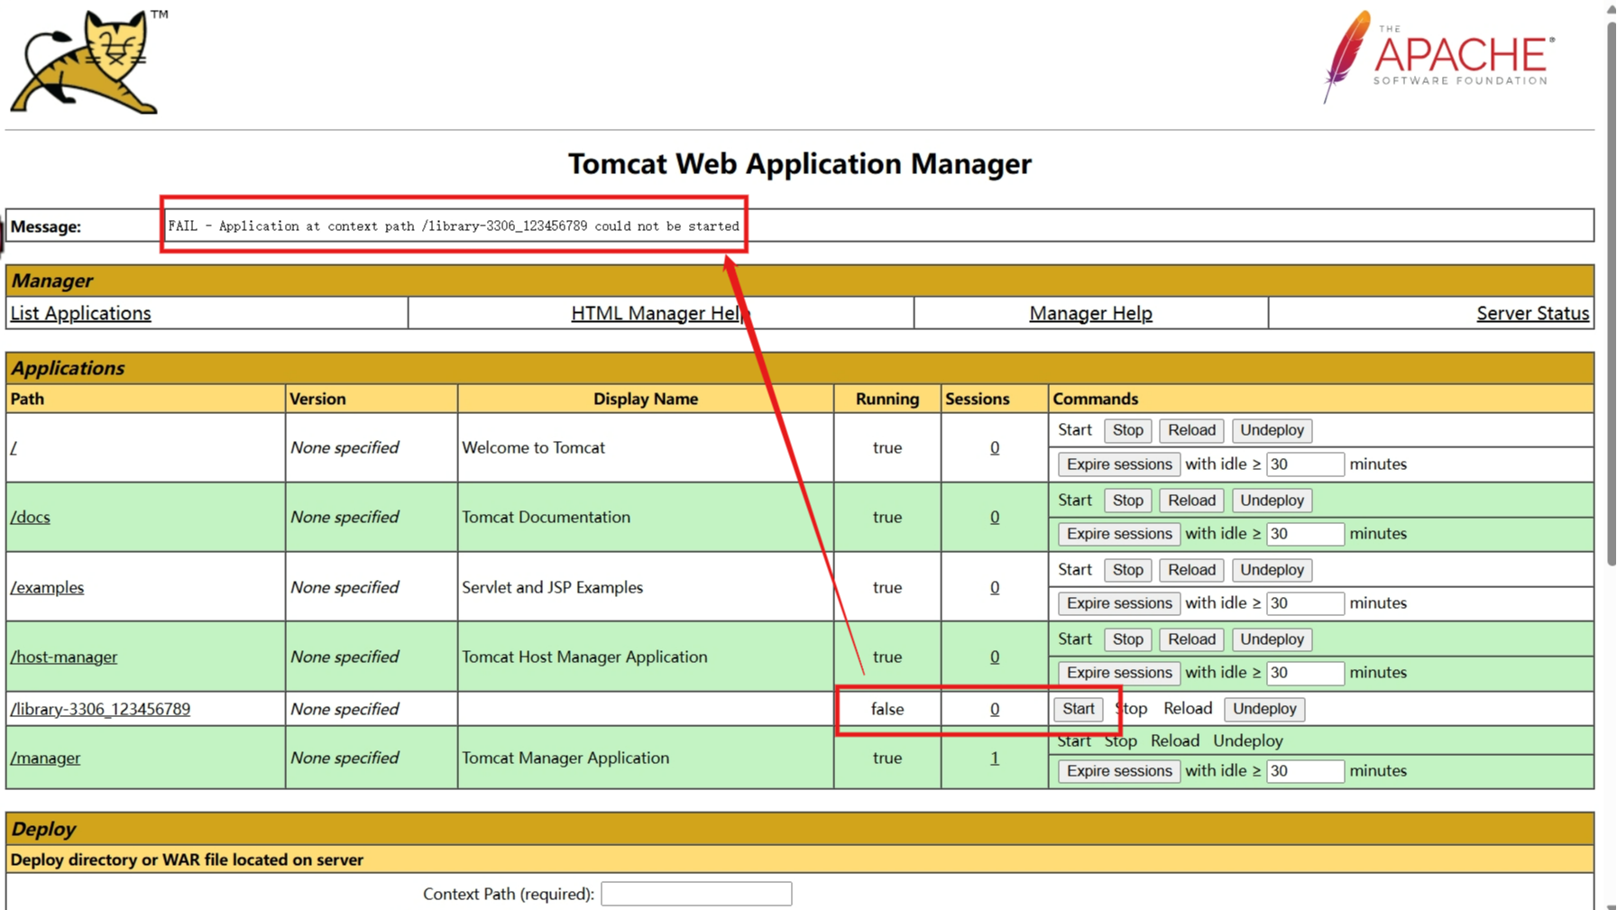This screenshot has height=910, width=1617.
Task: Open the /examples application link
Action: (x=47, y=587)
